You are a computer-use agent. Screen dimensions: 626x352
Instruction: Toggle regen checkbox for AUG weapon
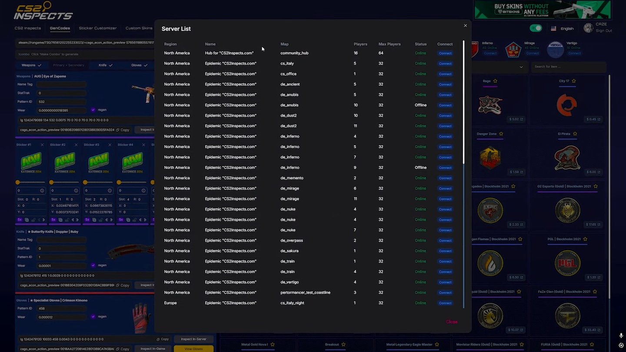[x=93, y=110]
